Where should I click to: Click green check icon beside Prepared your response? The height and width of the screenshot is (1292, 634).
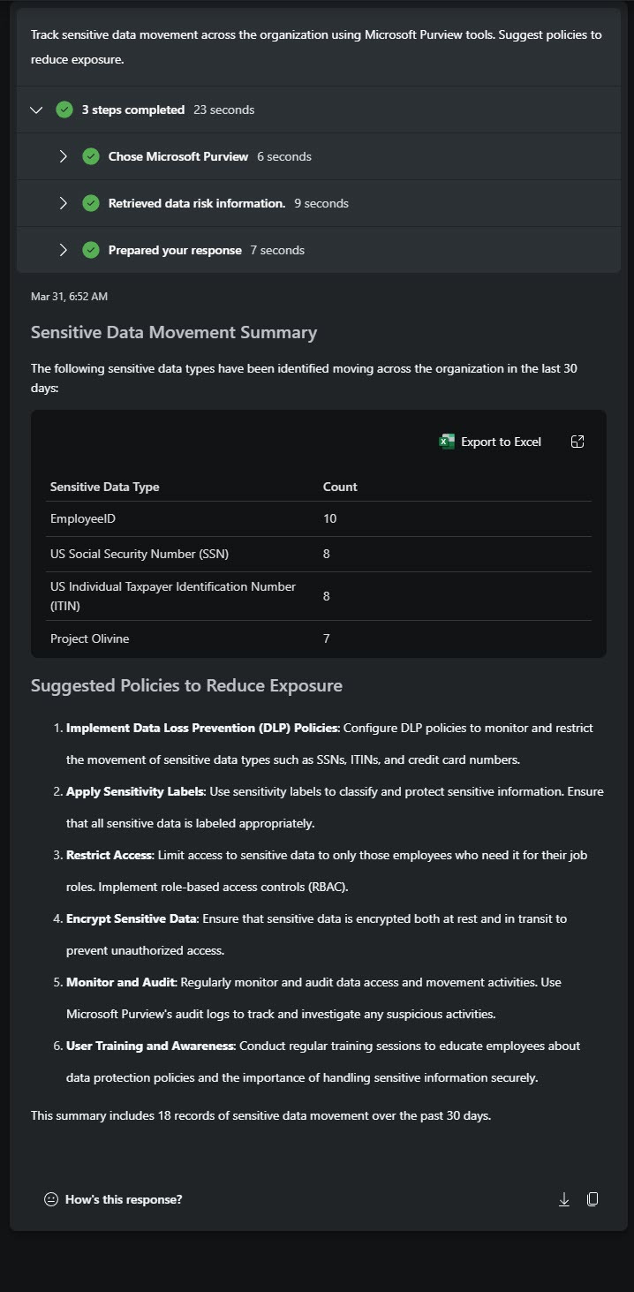click(x=91, y=250)
